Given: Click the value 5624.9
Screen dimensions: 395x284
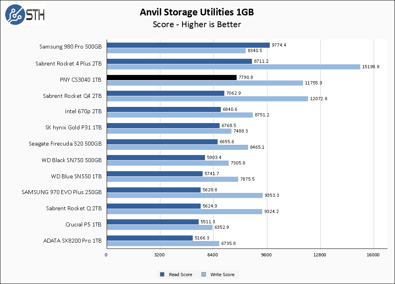Looking at the screenshot, I should click(210, 206).
